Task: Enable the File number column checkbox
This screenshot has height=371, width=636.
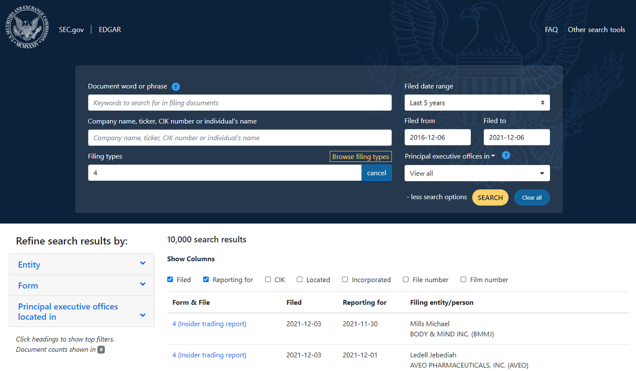Action: (406, 280)
